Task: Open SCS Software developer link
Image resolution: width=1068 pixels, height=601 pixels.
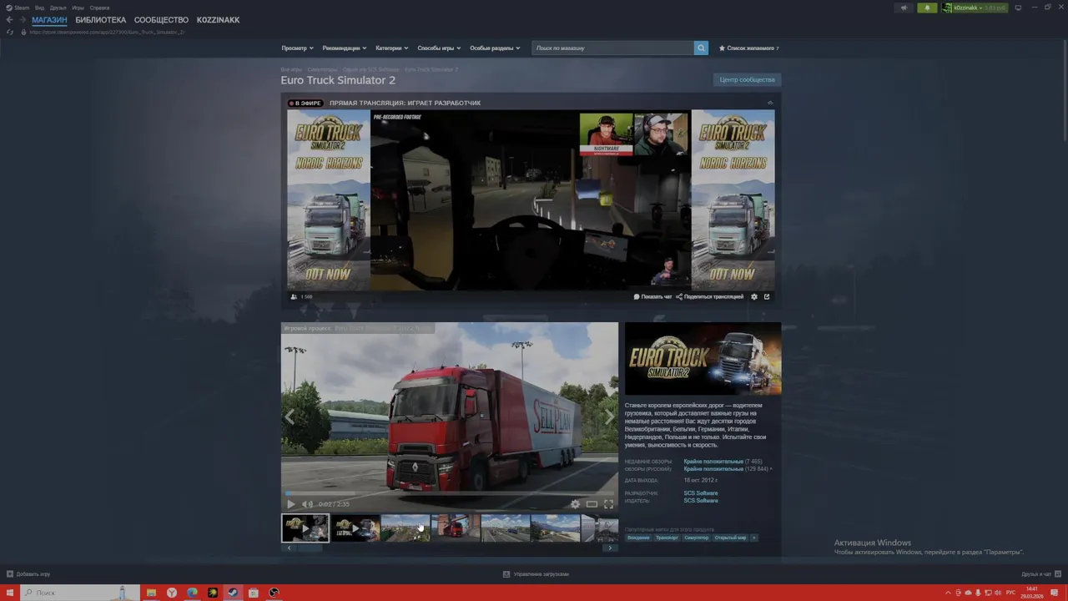Action: pyautogui.click(x=701, y=493)
